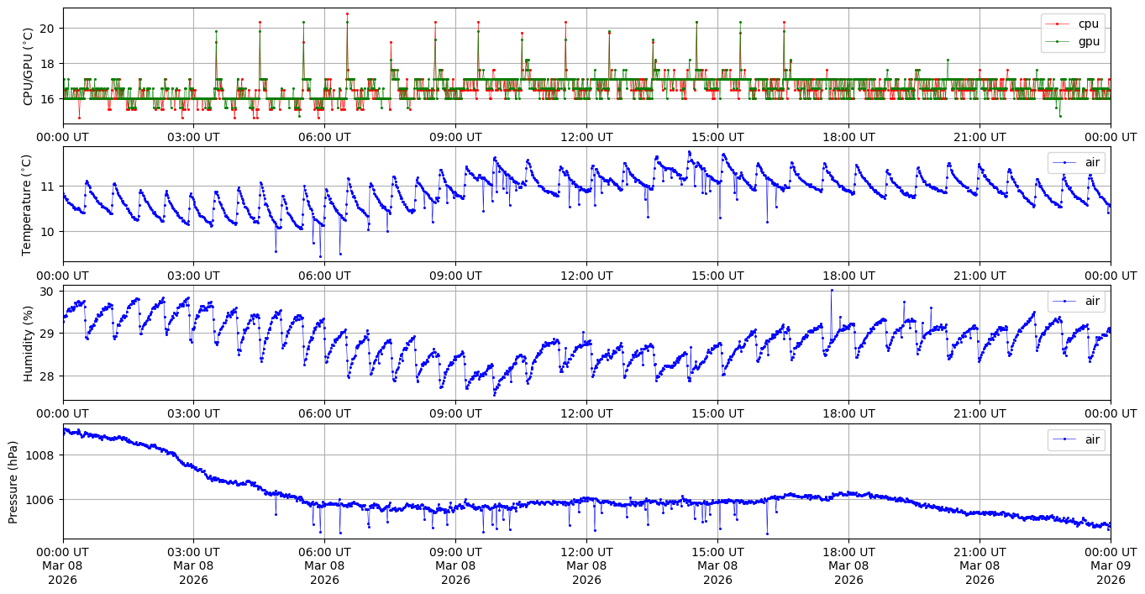The width and height of the screenshot is (1145, 594).
Task: Click the Humidity (%) y-axis label
Action: point(29,343)
